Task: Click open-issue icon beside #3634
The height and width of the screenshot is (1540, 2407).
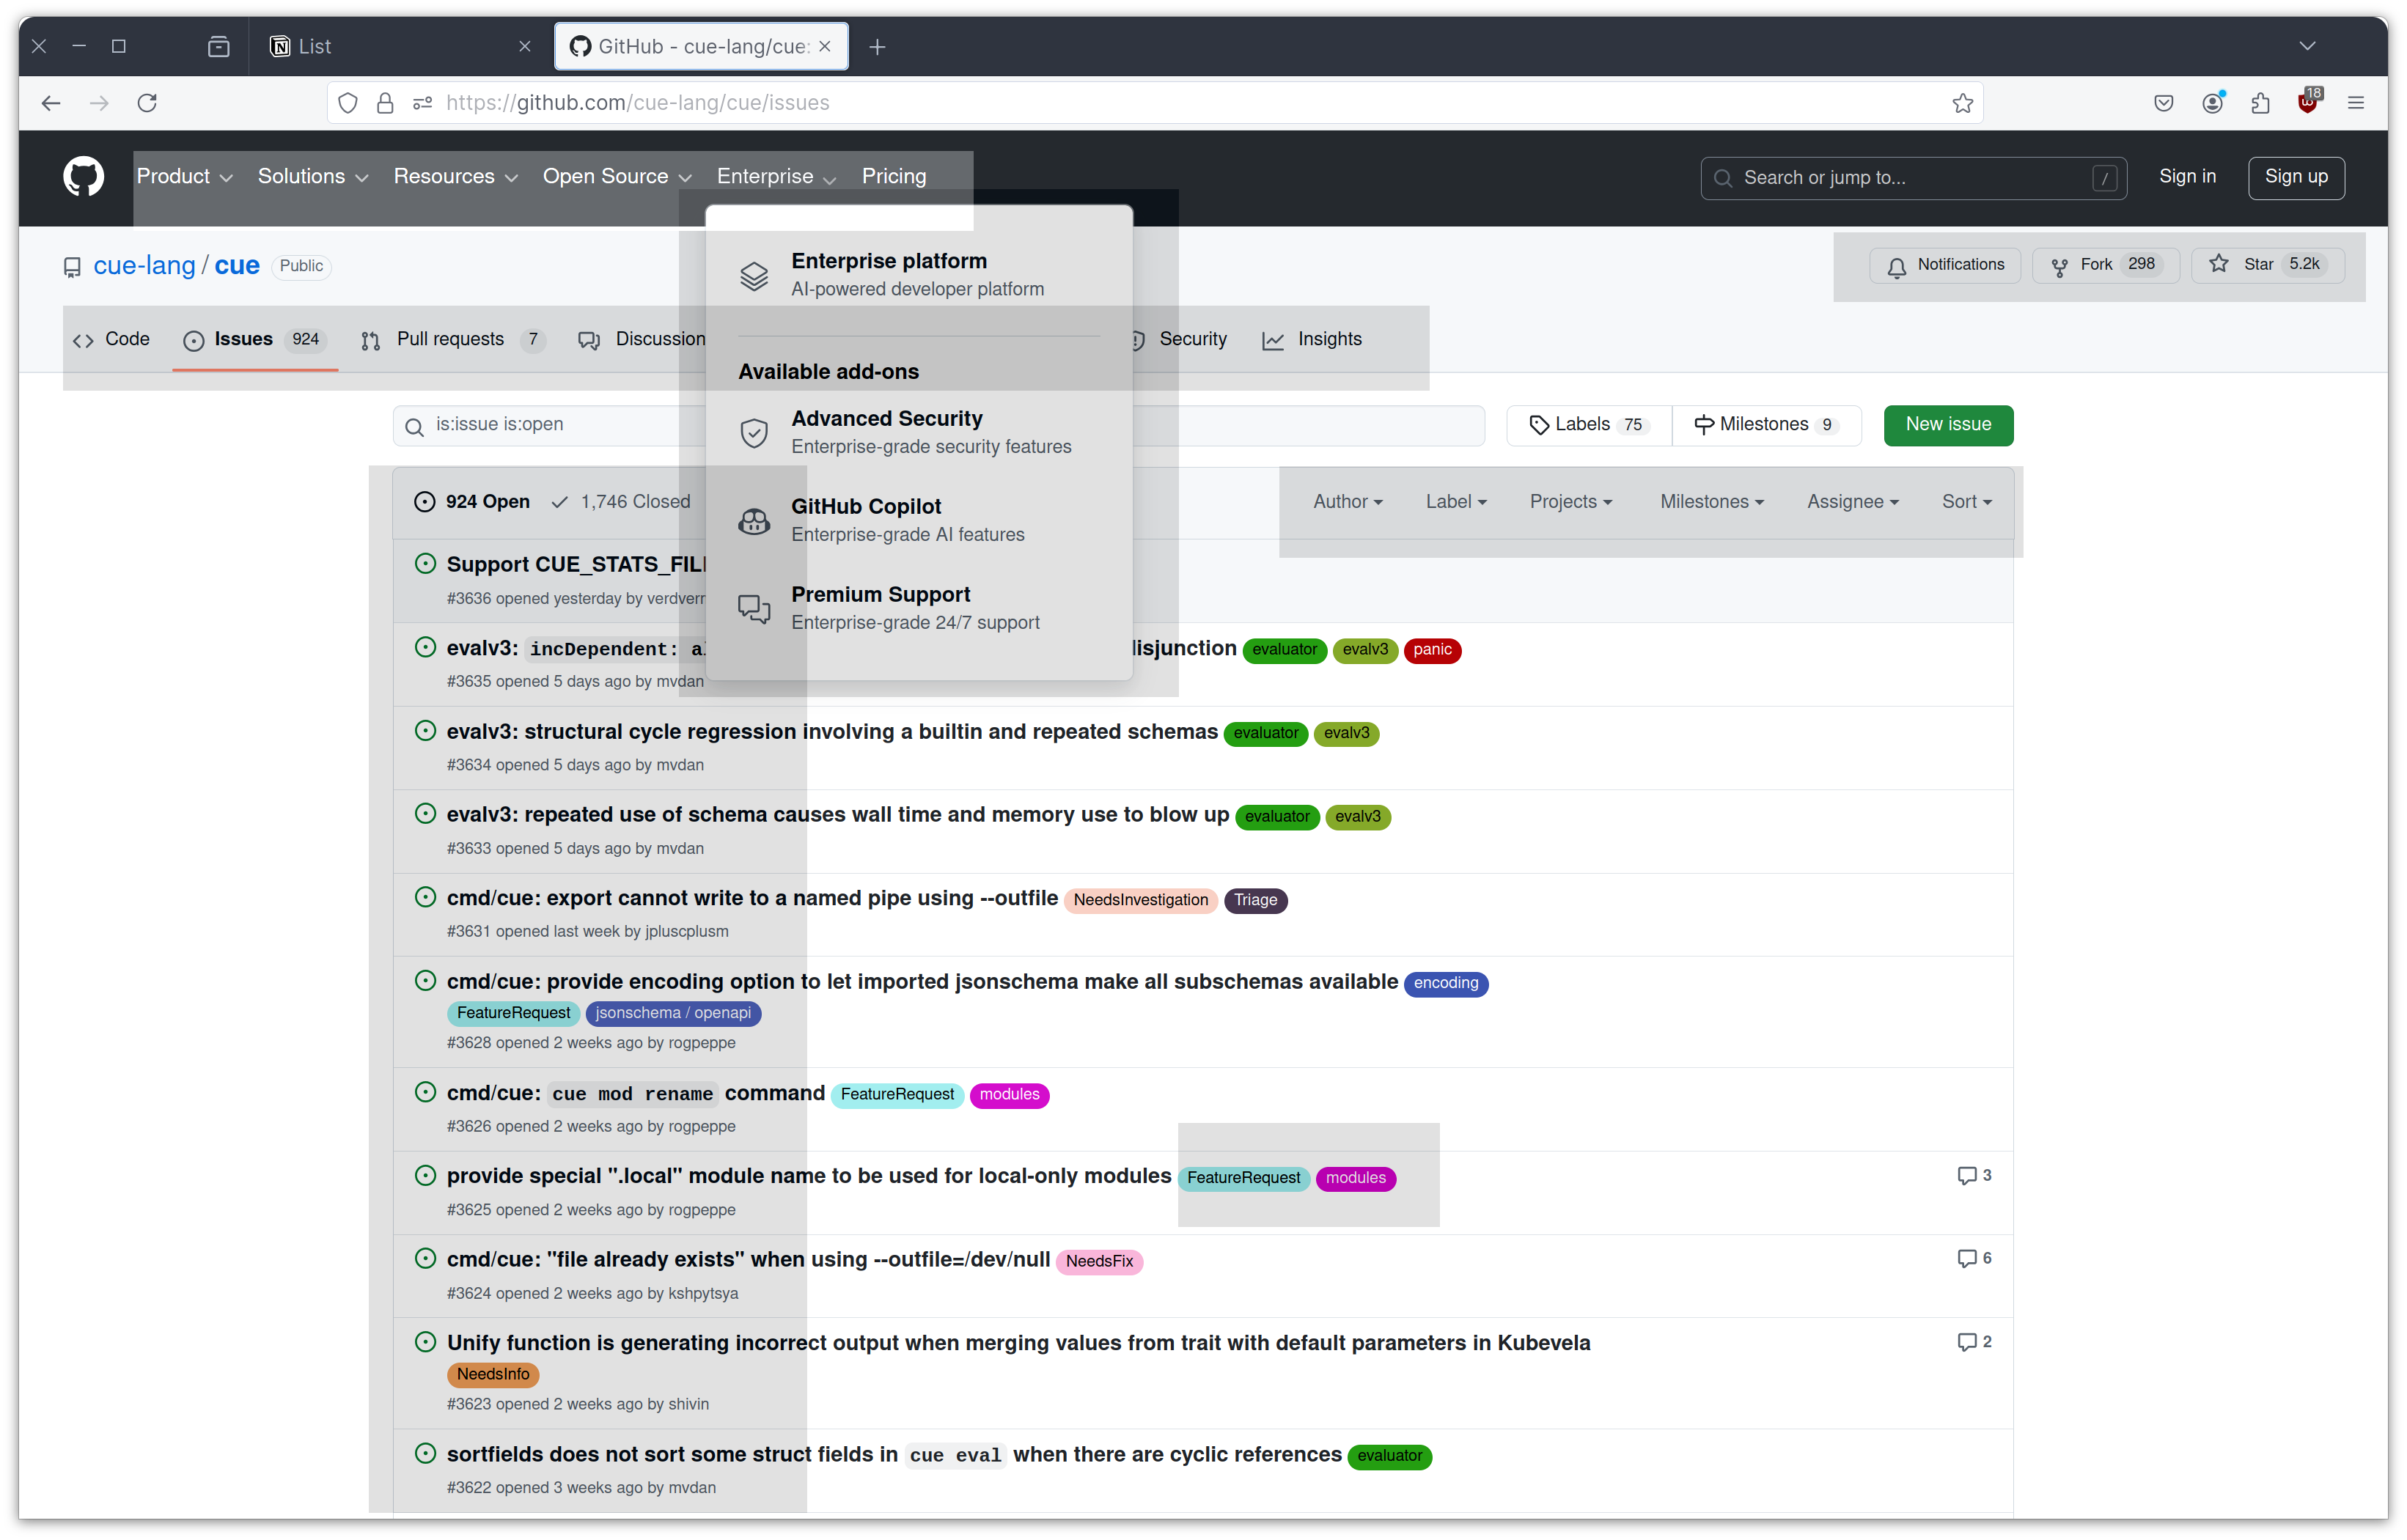Action: pyautogui.click(x=425, y=732)
